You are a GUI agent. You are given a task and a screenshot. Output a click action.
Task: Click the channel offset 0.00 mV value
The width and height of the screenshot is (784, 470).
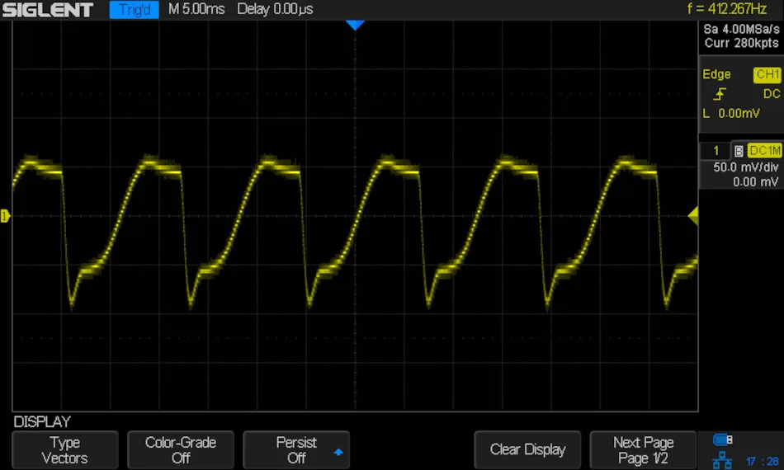[755, 181]
